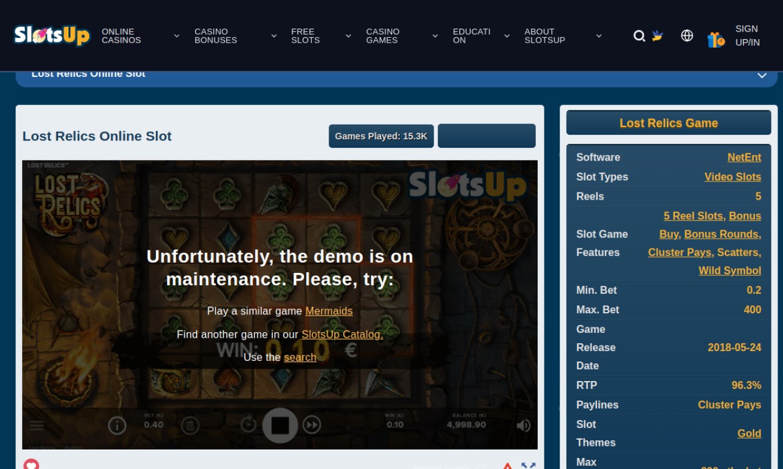
Task: Click the Games Played: 15.3K badge
Action: (x=381, y=136)
